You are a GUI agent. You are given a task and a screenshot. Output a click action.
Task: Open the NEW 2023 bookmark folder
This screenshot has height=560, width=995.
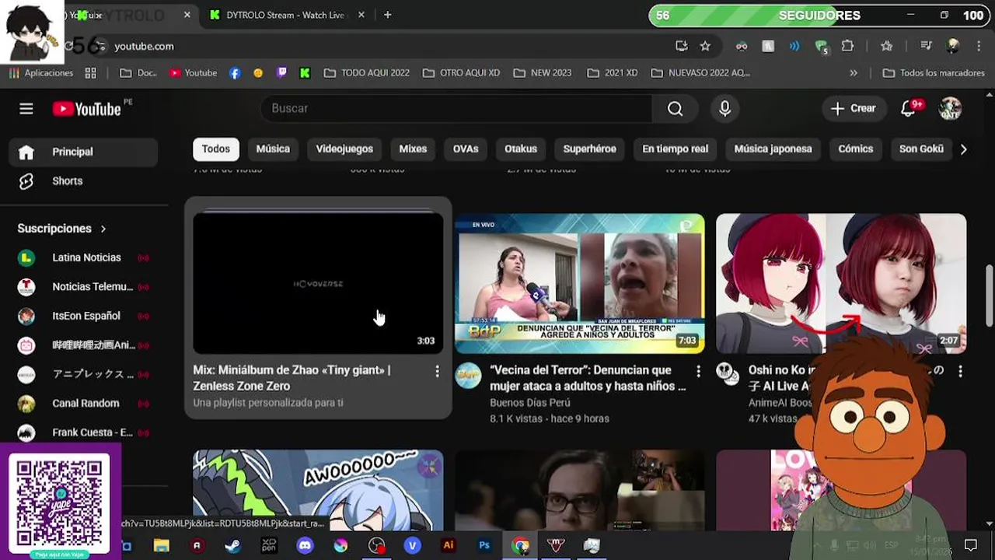(543, 73)
